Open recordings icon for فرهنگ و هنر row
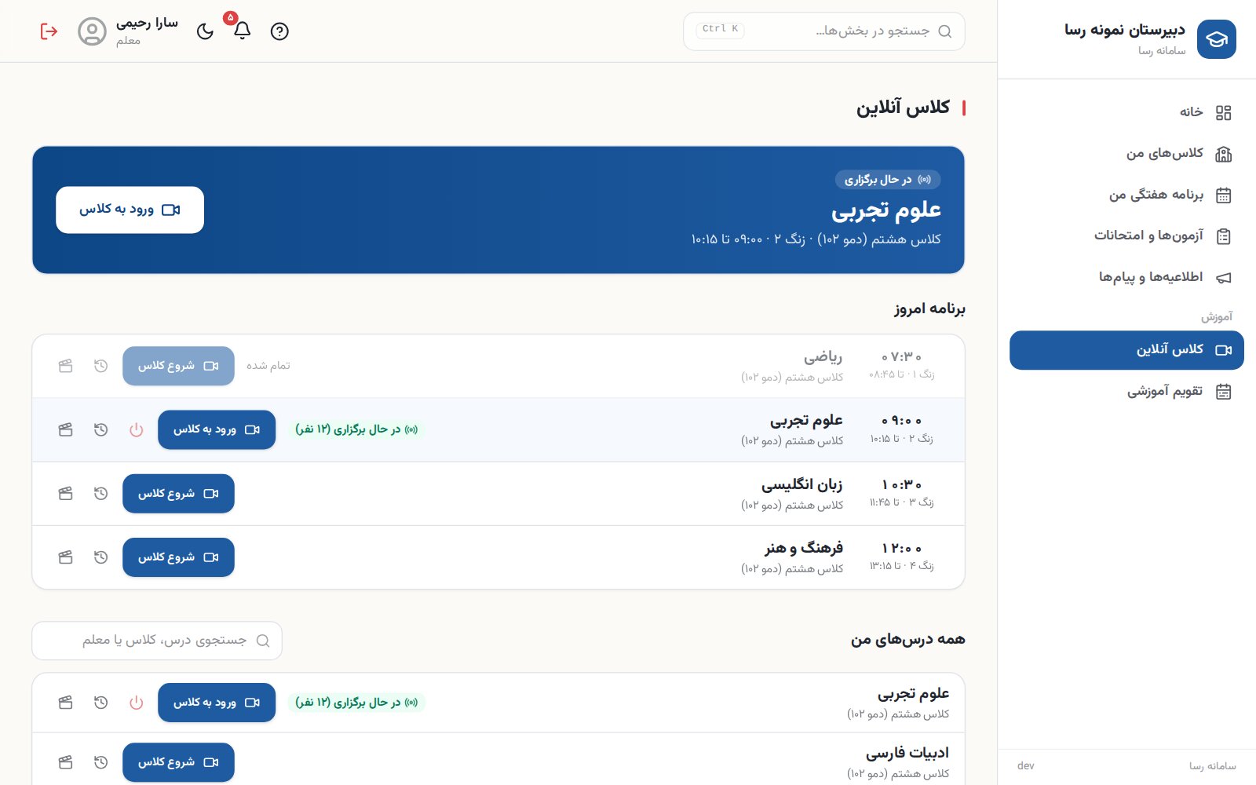The image size is (1256, 785). pos(65,557)
